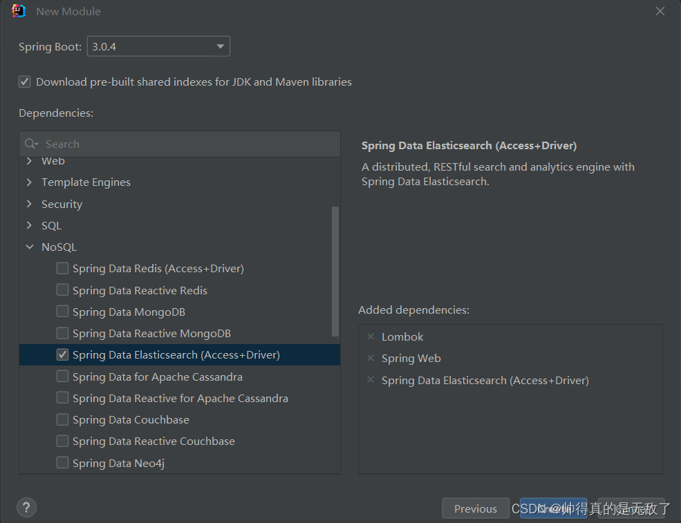Click the Spring Data Couchbase label
681x523 pixels.
point(131,419)
